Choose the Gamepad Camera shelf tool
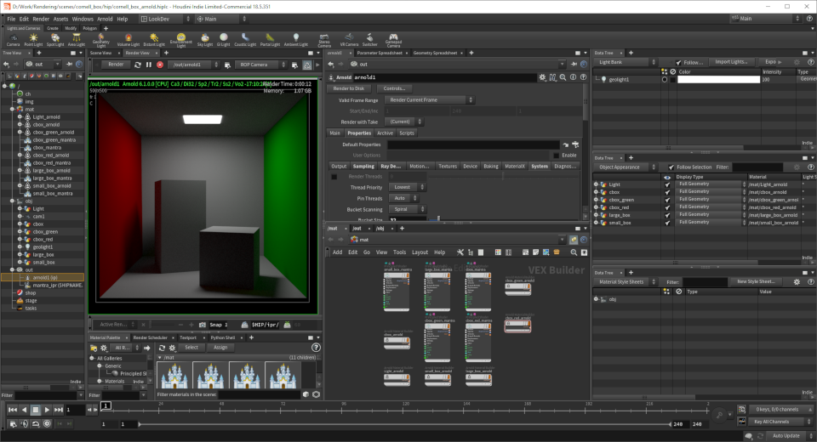 [393, 40]
